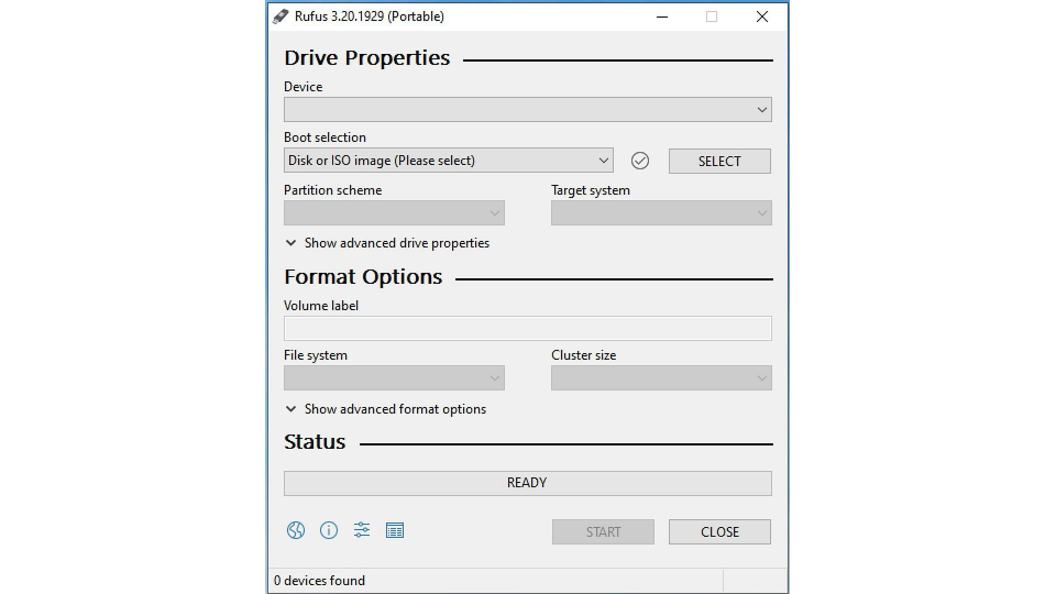Open application settings sliders icon
The image size is (1056, 594).
coord(362,530)
